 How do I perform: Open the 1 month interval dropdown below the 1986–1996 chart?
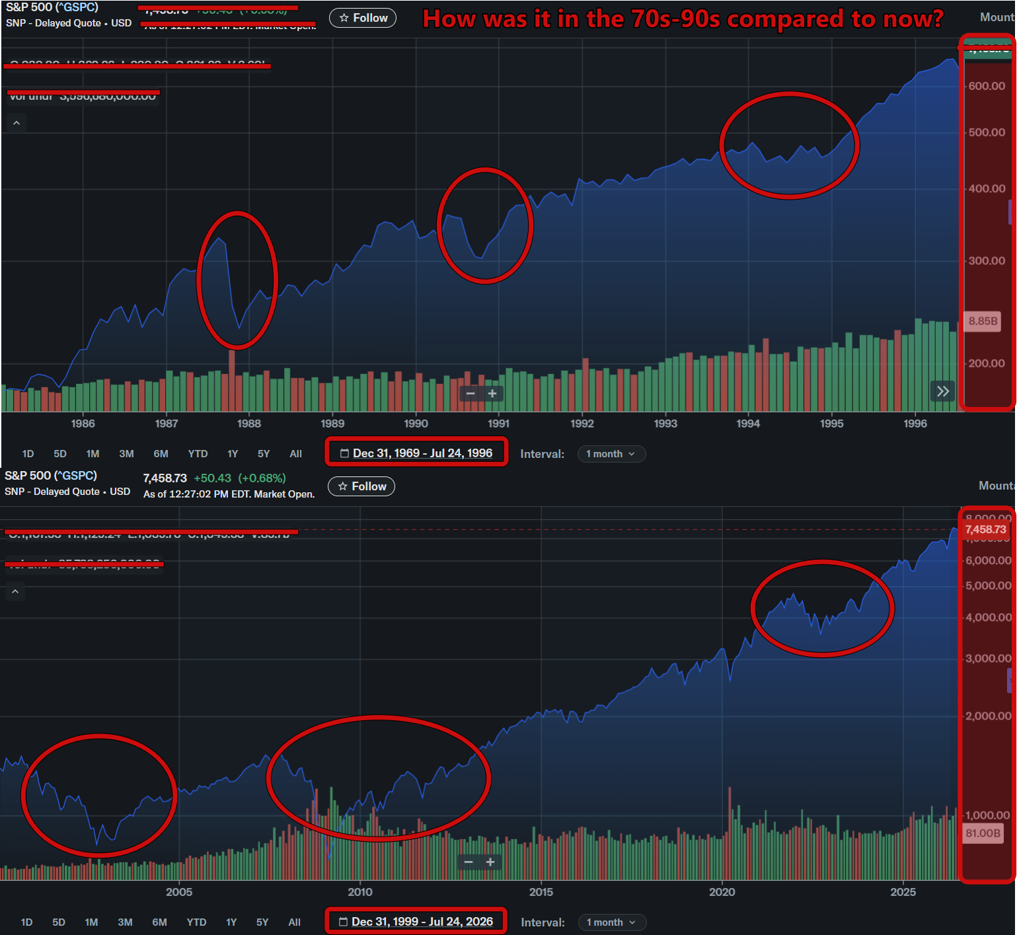click(611, 454)
